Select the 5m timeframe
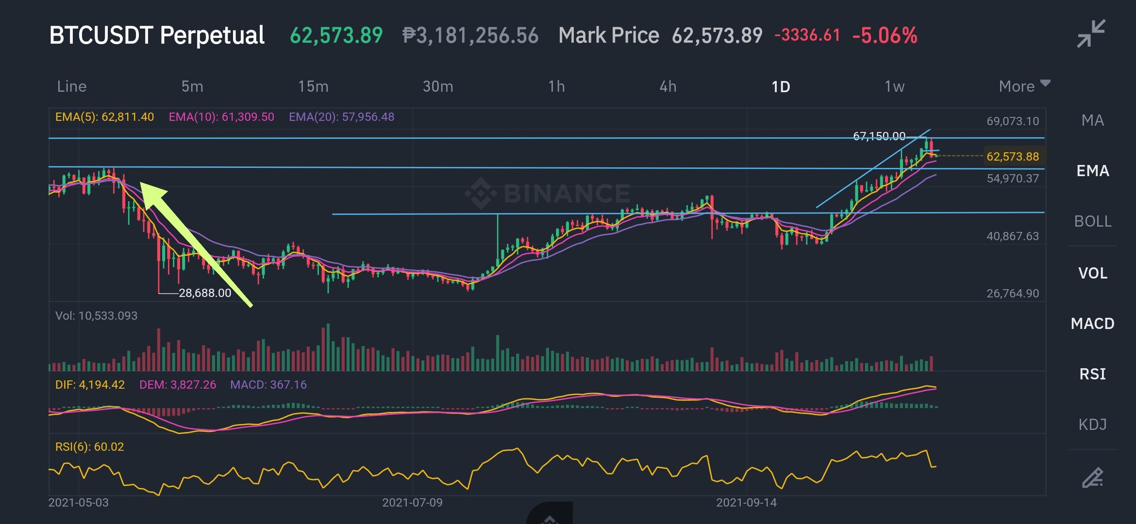The width and height of the screenshot is (1136, 524). click(x=192, y=86)
